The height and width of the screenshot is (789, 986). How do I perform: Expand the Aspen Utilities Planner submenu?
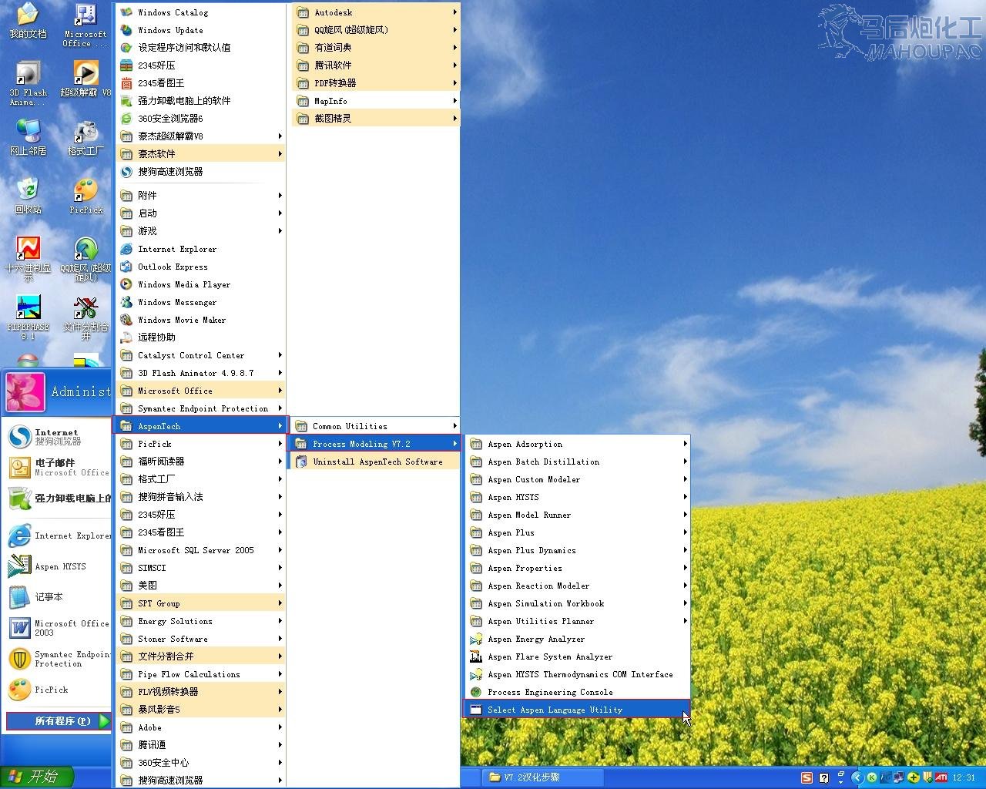[577, 621]
